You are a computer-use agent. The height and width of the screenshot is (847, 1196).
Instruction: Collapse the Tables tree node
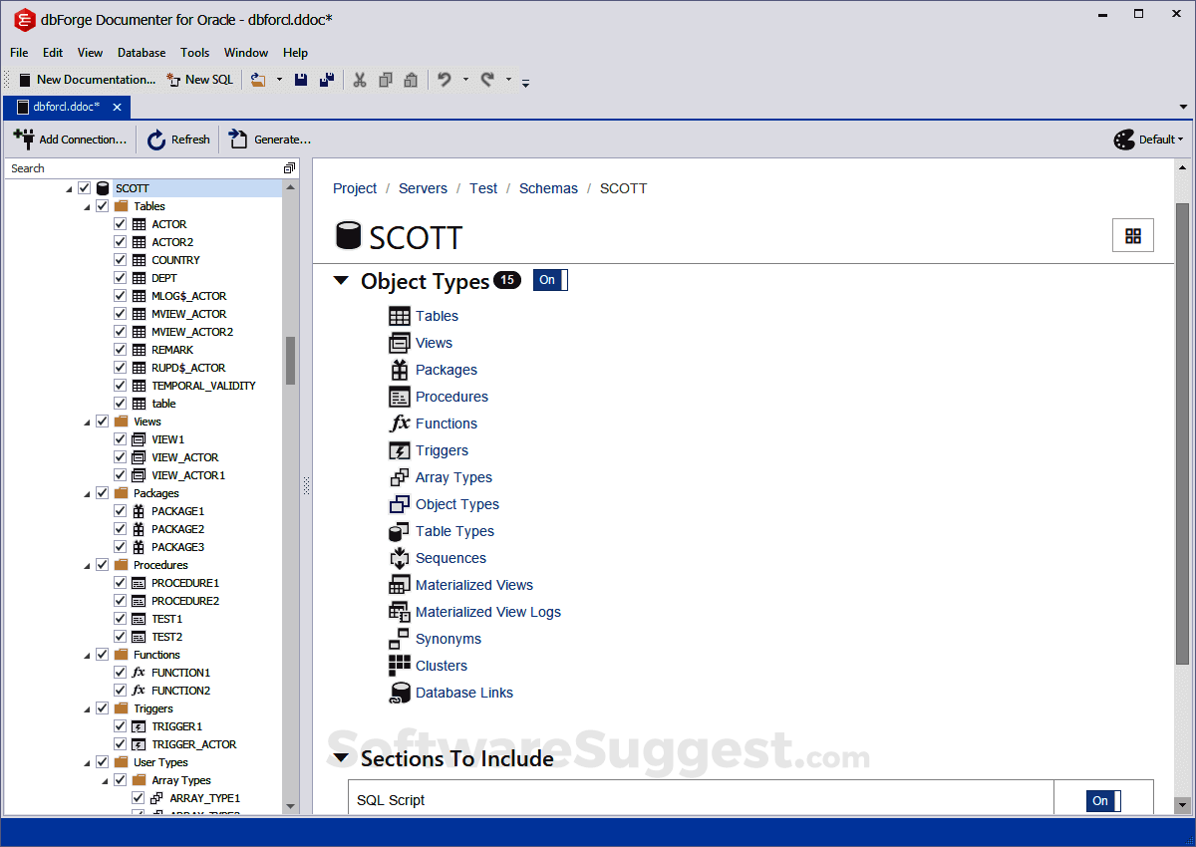(86, 205)
